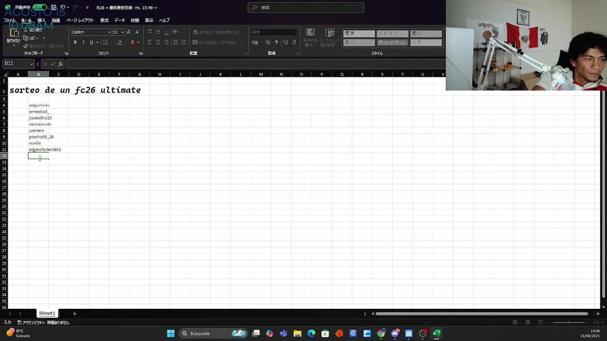The width and height of the screenshot is (607, 341).
Task: Click the Middle Align icon
Action: 158,32
